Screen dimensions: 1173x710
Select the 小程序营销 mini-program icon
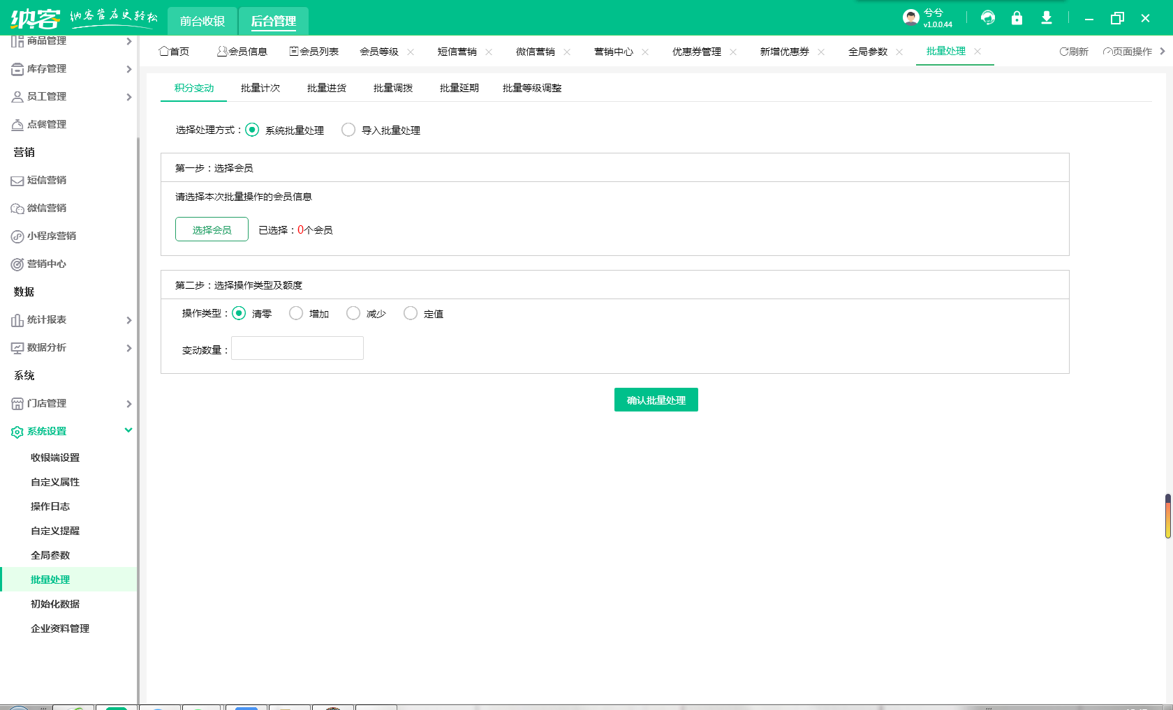click(17, 236)
